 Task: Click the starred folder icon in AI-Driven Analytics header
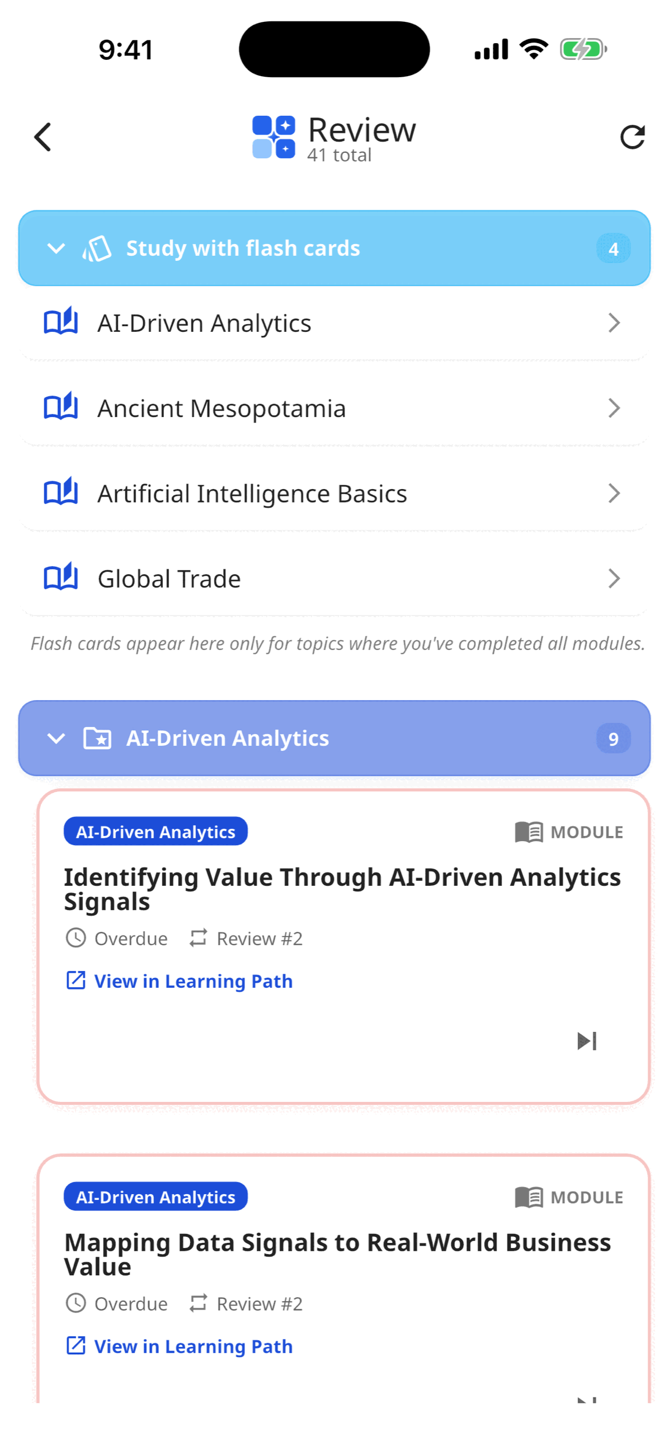coord(97,738)
